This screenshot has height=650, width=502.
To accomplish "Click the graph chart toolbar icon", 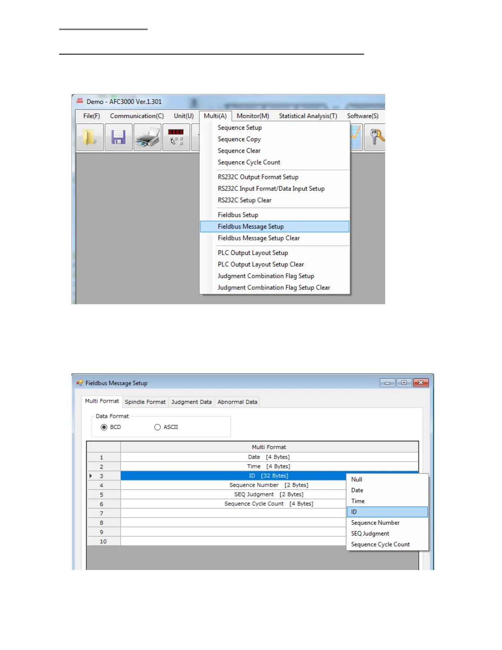I will tap(356, 137).
